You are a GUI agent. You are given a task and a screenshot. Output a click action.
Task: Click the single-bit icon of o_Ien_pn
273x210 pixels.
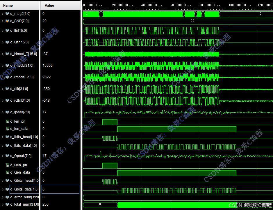coord(7,121)
